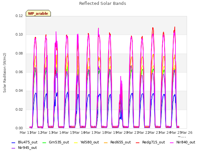206x154 pixels.
Task: Click the magenta spike peak near Mar 18
Action: pos(98,28)
